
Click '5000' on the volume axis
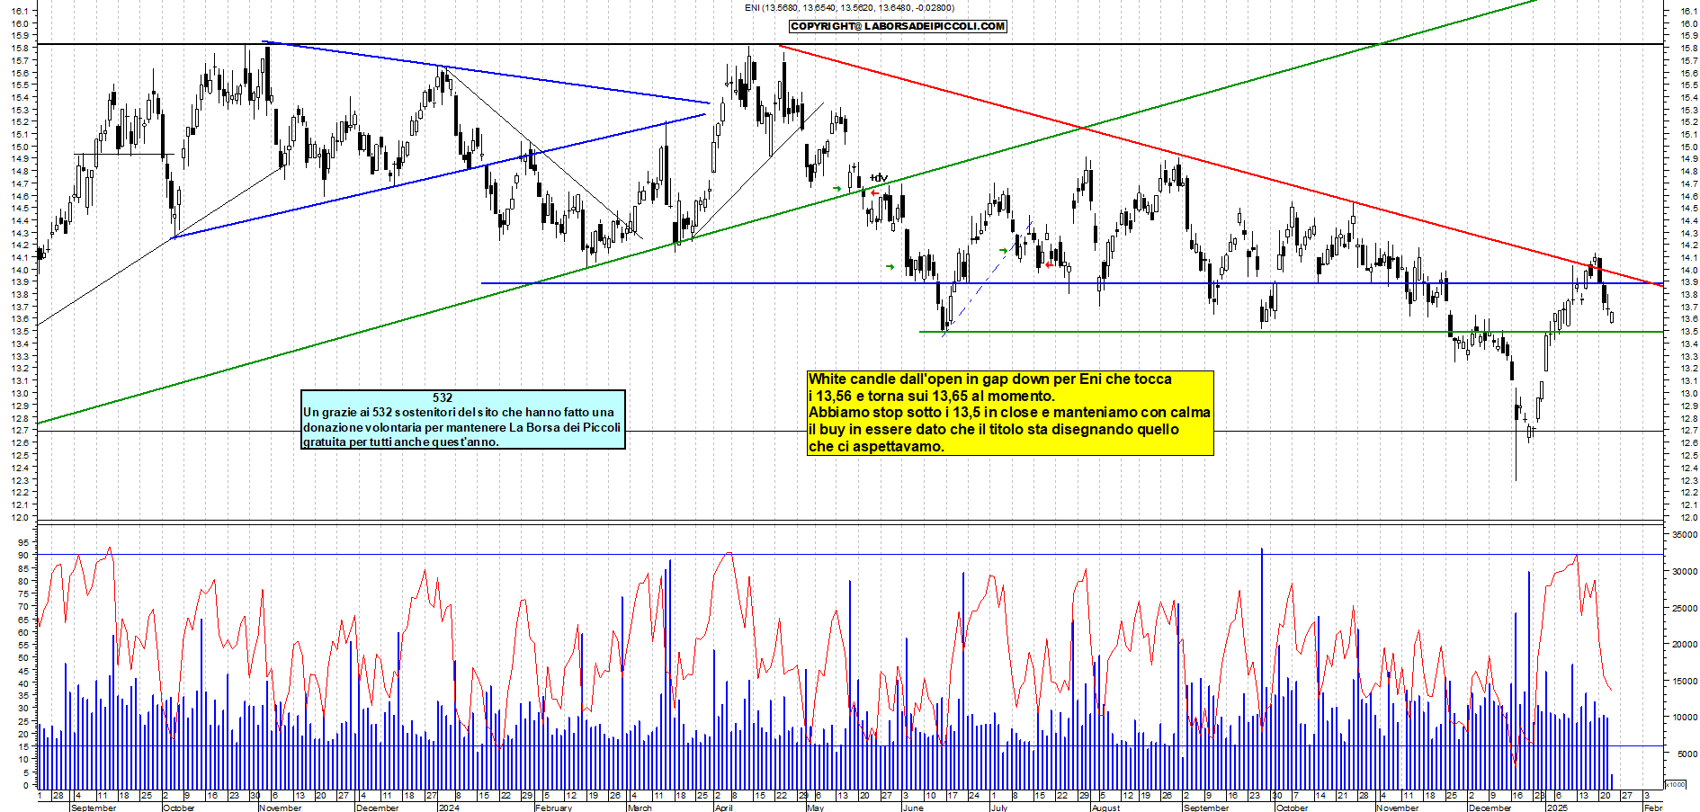click(x=1687, y=754)
